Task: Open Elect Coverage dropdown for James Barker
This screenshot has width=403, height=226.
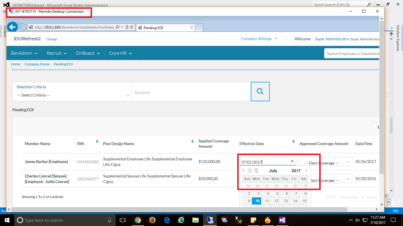Action: [x=326, y=162]
